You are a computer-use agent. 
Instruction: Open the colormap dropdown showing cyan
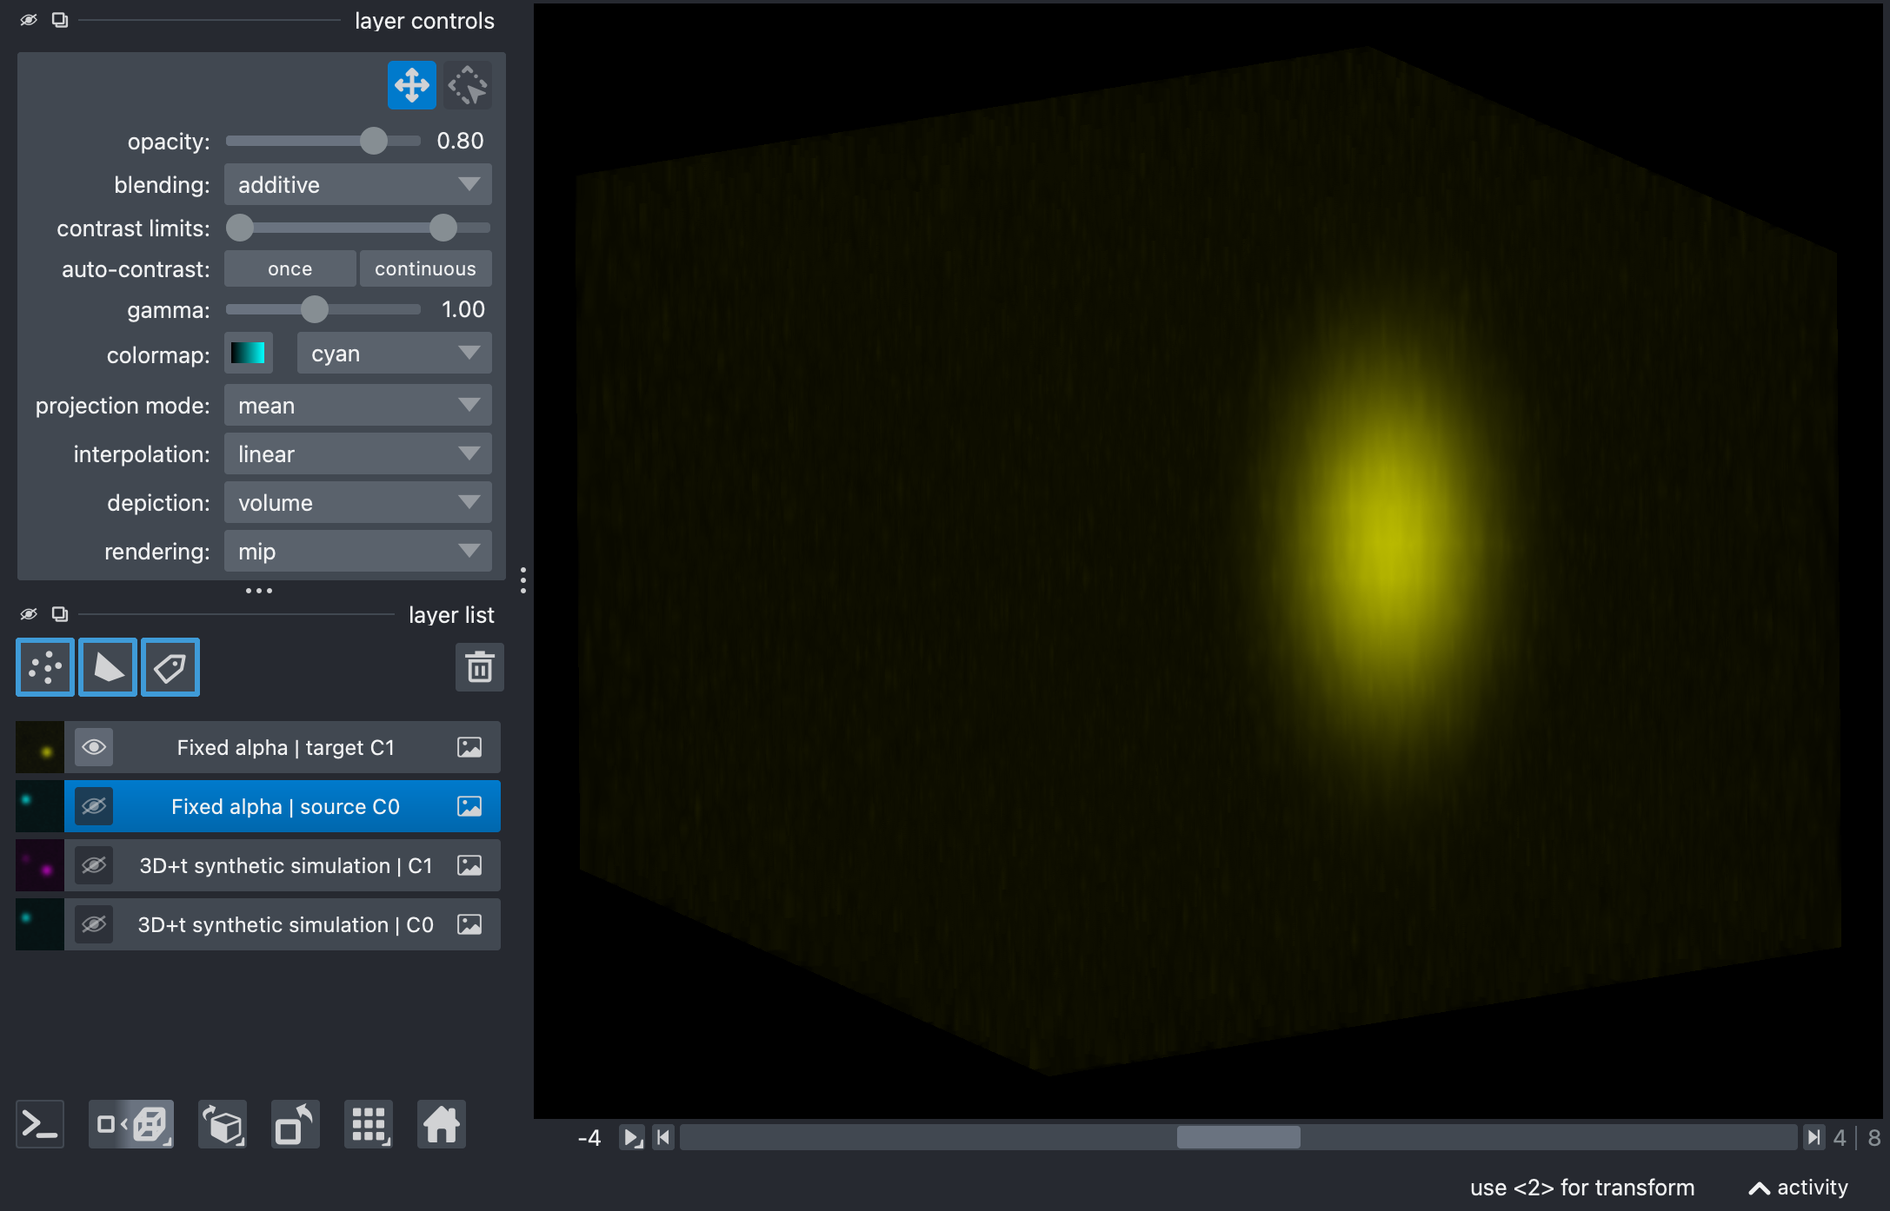[395, 354]
